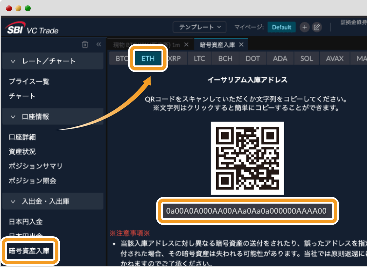
Task: Open 口座詳細 in sidebar
Action: [x=22, y=137]
